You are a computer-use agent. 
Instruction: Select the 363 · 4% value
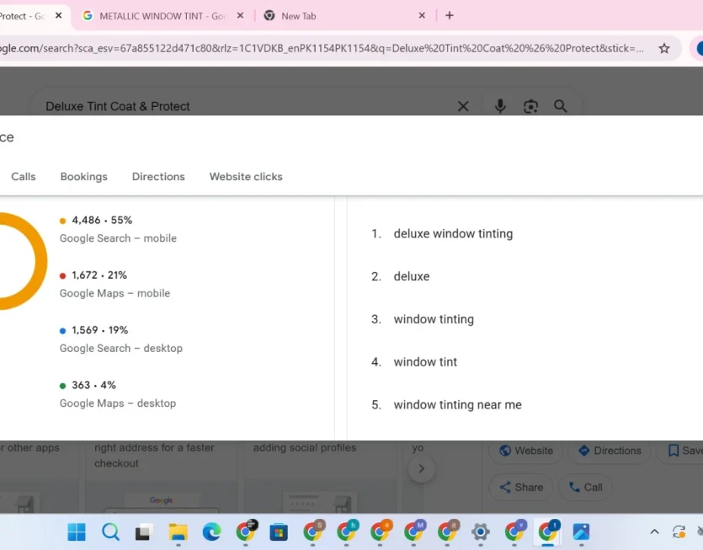(93, 385)
